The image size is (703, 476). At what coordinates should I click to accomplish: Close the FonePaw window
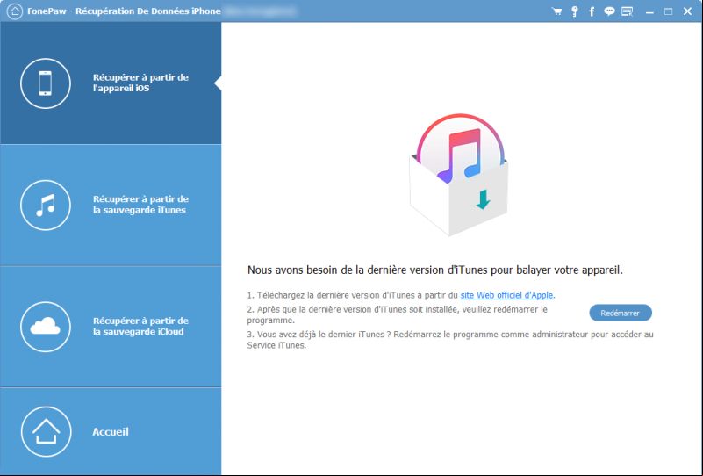(687, 11)
